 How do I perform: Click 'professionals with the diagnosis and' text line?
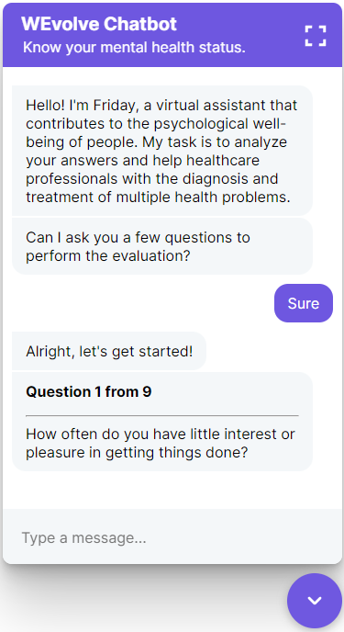(152, 178)
